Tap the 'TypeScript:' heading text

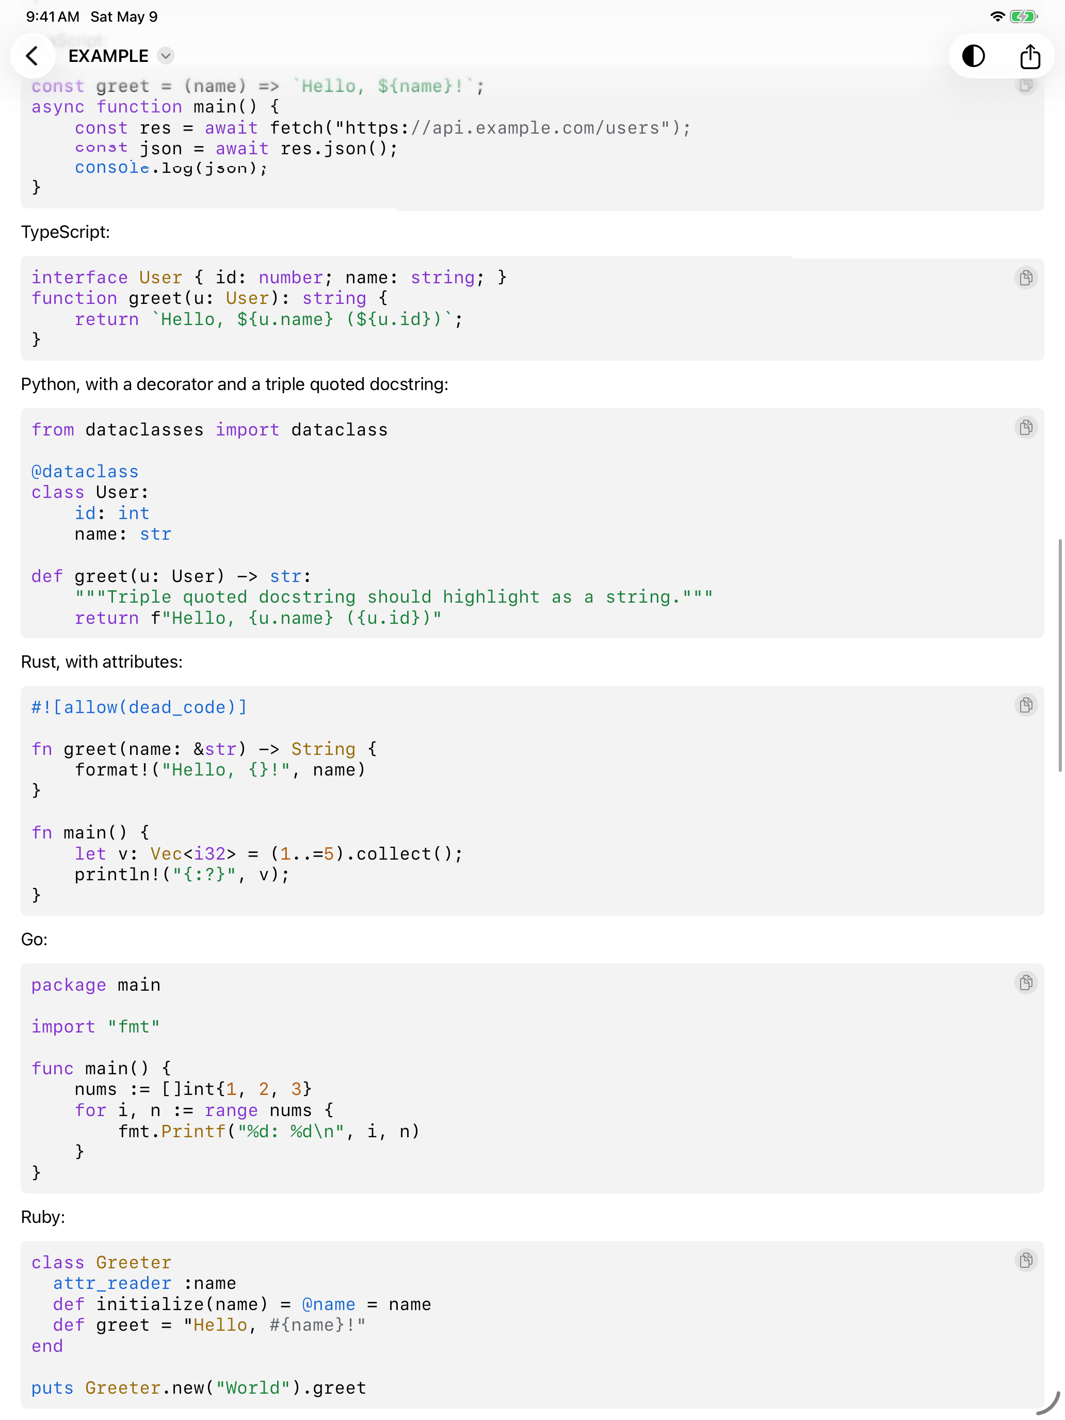[x=66, y=232]
